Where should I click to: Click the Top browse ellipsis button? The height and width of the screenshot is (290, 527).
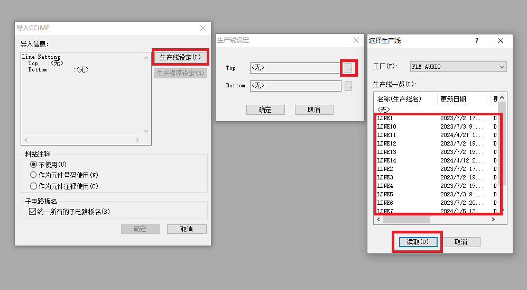(348, 68)
